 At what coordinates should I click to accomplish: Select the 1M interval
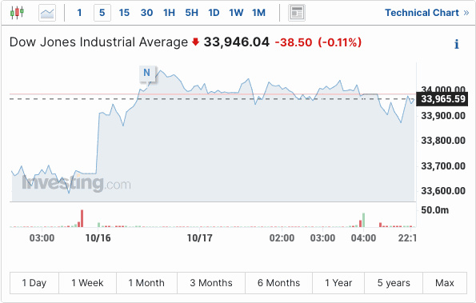pyautogui.click(x=258, y=13)
